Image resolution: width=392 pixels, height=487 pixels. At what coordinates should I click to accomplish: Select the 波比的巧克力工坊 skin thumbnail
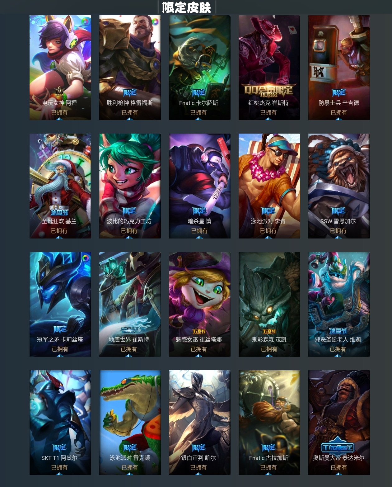tap(130, 186)
